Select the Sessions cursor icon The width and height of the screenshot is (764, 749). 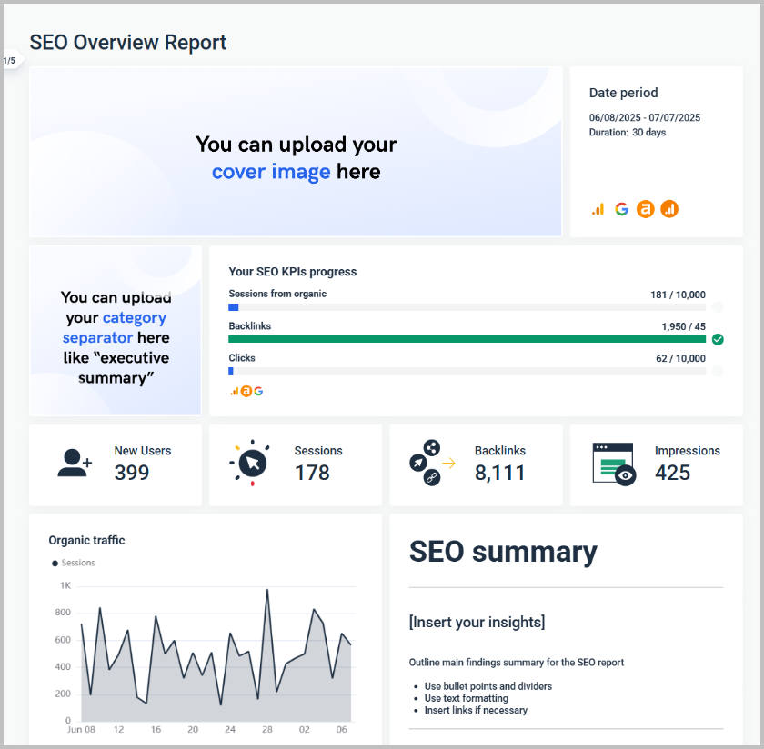(x=252, y=463)
